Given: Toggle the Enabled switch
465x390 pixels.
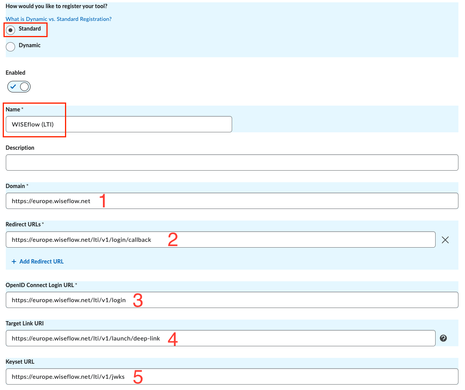Looking at the screenshot, I should 19,87.
